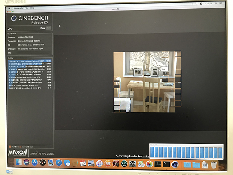
Task: Select ranking row Core i5-5300U CPU
Action: click(x=30, y=88)
